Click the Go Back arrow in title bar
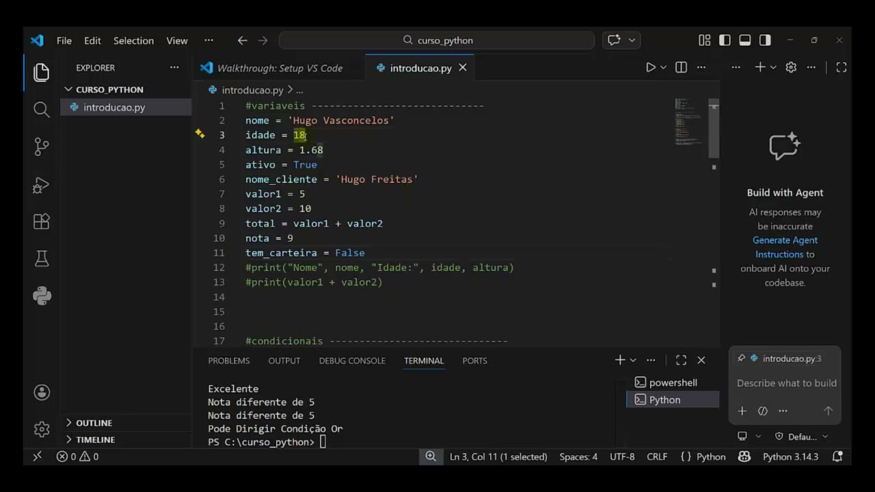The width and height of the screenshot is (875, 492). point(242,40)
